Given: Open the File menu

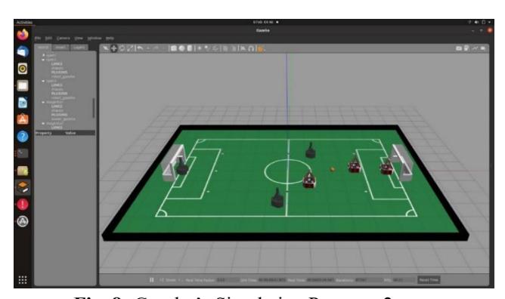Looking at the screenshot, I should coord(38,38).
